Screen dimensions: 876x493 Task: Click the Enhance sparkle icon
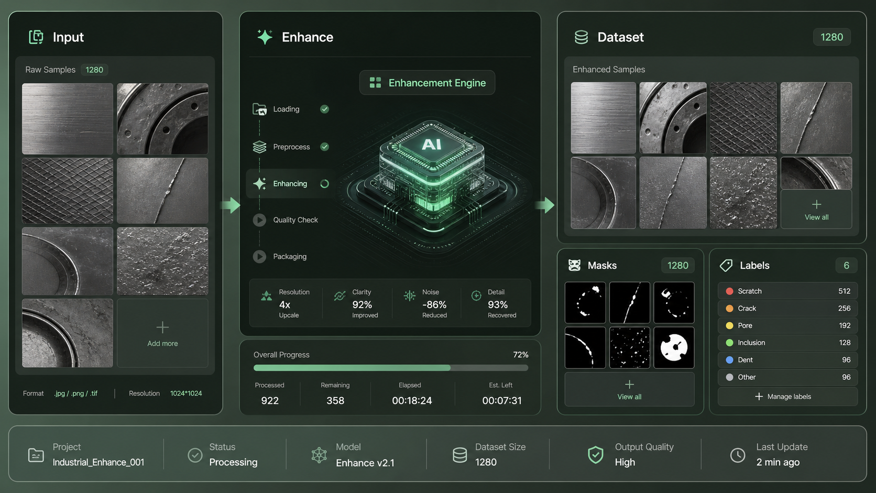click(x=265, y=37)
